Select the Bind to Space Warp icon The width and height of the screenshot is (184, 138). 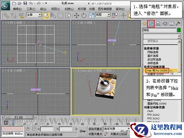21,15
